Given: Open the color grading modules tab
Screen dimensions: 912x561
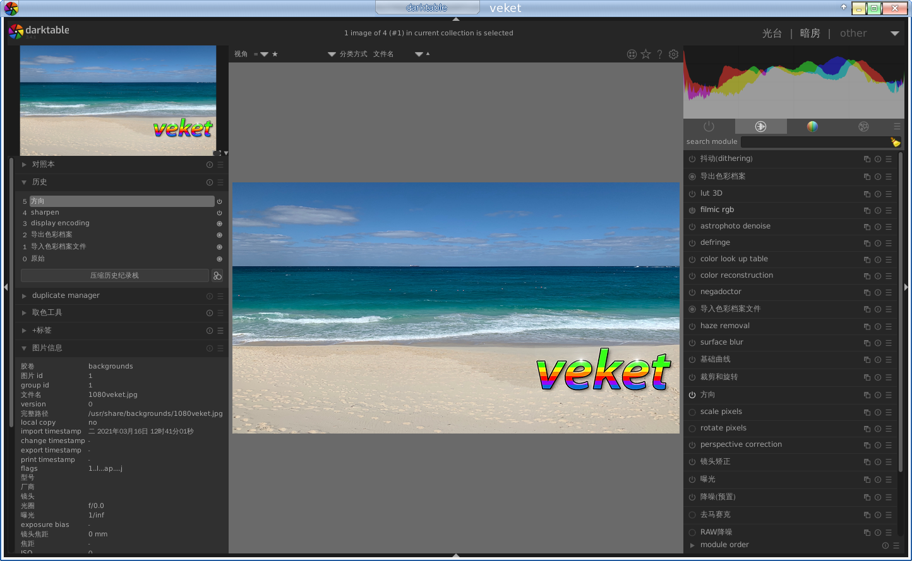Looking at the screenshot, I should [812, 127].
